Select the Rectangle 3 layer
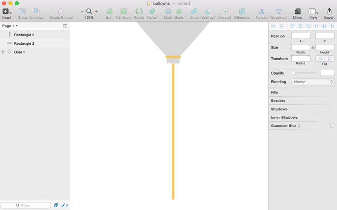 pyautogui.click(x=35, y=35)
